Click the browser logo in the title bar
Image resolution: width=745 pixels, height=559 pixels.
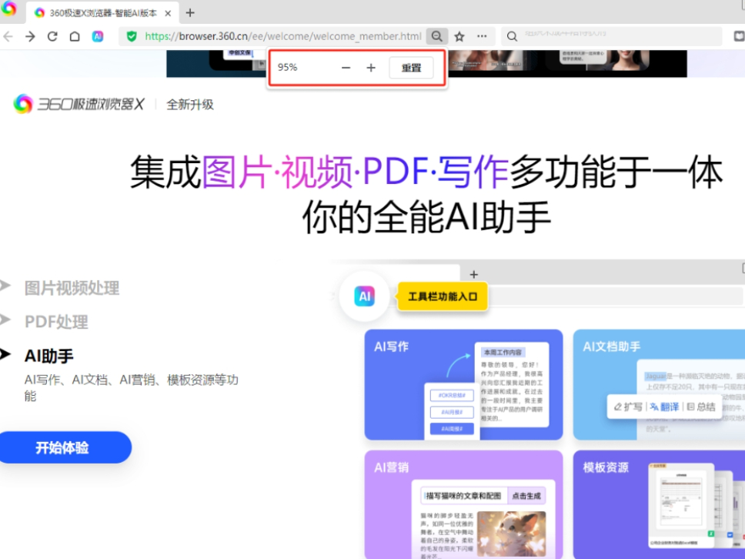click(x=8, y=8)
